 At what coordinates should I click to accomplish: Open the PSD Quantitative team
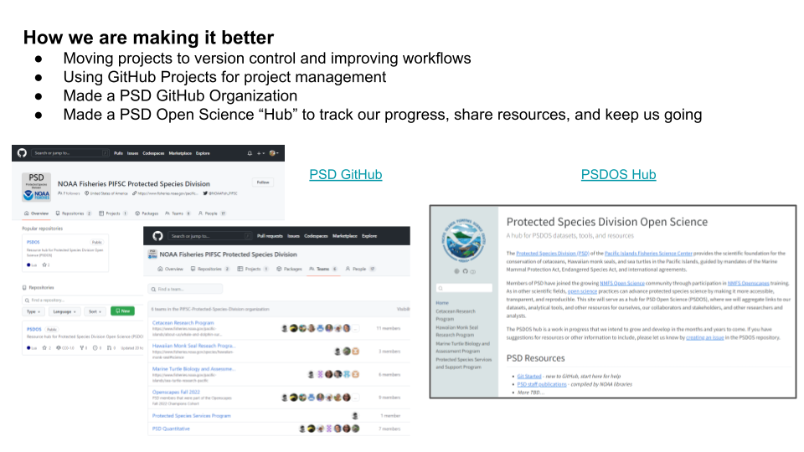tap(171, 429)
